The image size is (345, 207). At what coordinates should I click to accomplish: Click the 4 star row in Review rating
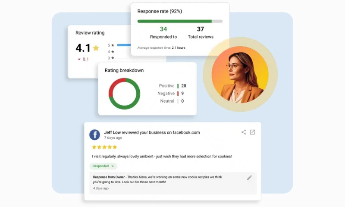pyautogui.click(x=111, y=51)
